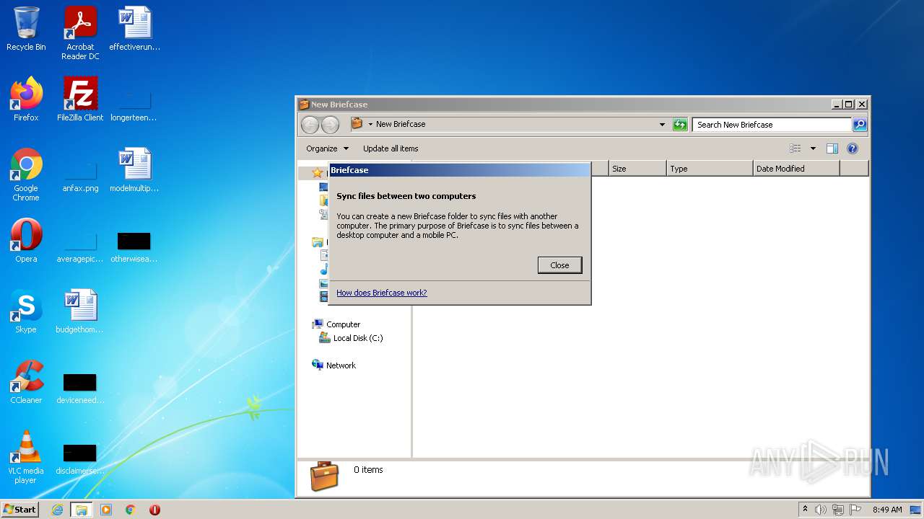Open FileZilla Client shortcut
This screenshot has height=519, width=924.
pyautogui.click(x=80, y=99)
